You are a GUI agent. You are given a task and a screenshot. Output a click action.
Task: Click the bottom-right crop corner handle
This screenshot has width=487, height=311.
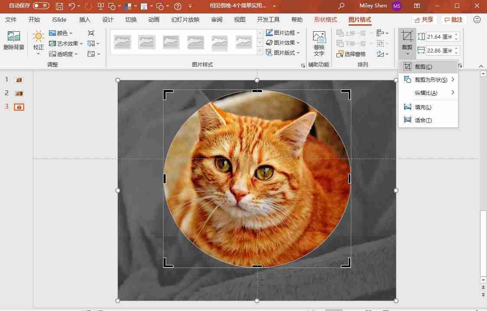346,263
